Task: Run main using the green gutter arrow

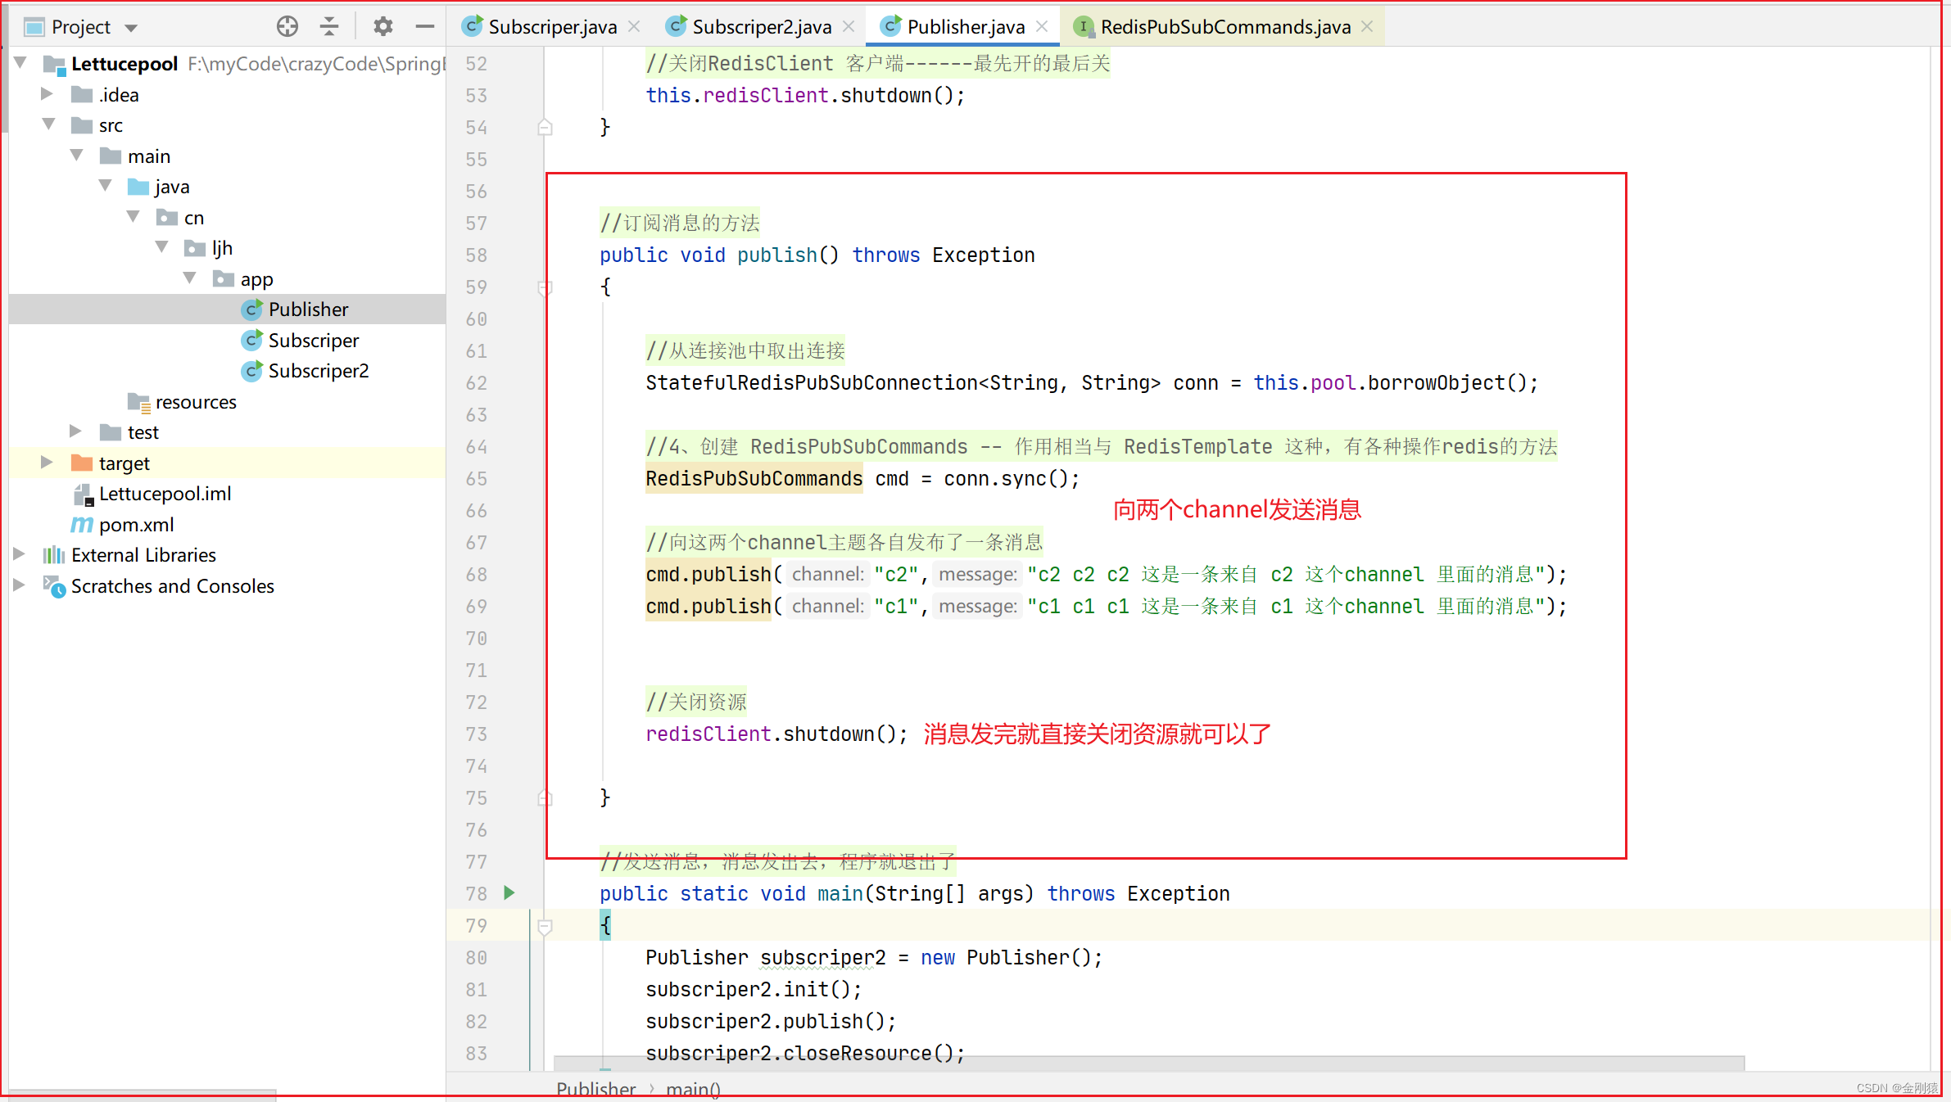Action: click(x=509, y=892)
